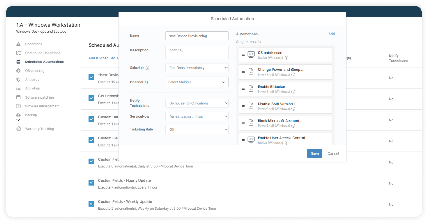Screen dimensions: 428x223
Task: Select Block Microsoft Account automation card
Action: tap(286, 123)
